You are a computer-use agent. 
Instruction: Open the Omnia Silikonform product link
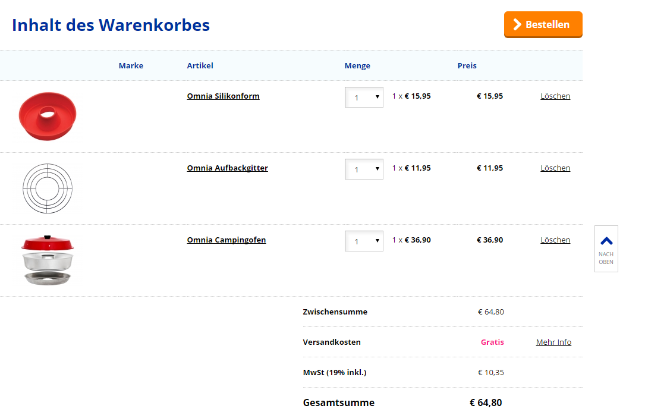[x=224, y=96]
